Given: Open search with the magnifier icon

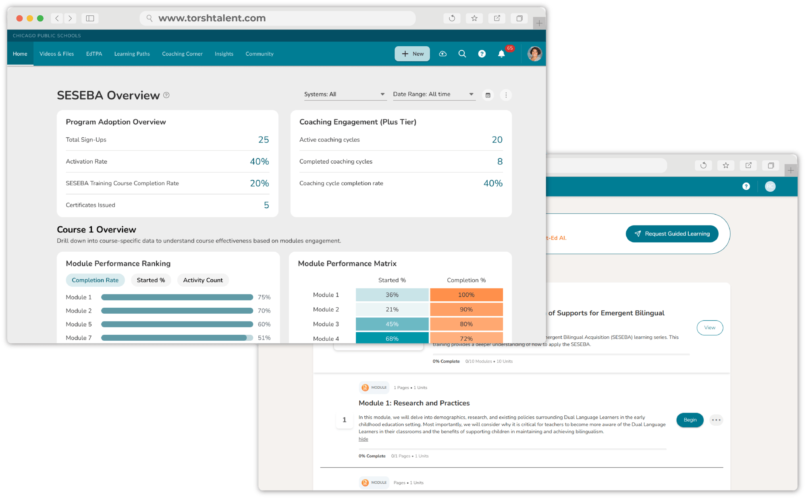Looking at the screenshot, I should tap(462, 54).
